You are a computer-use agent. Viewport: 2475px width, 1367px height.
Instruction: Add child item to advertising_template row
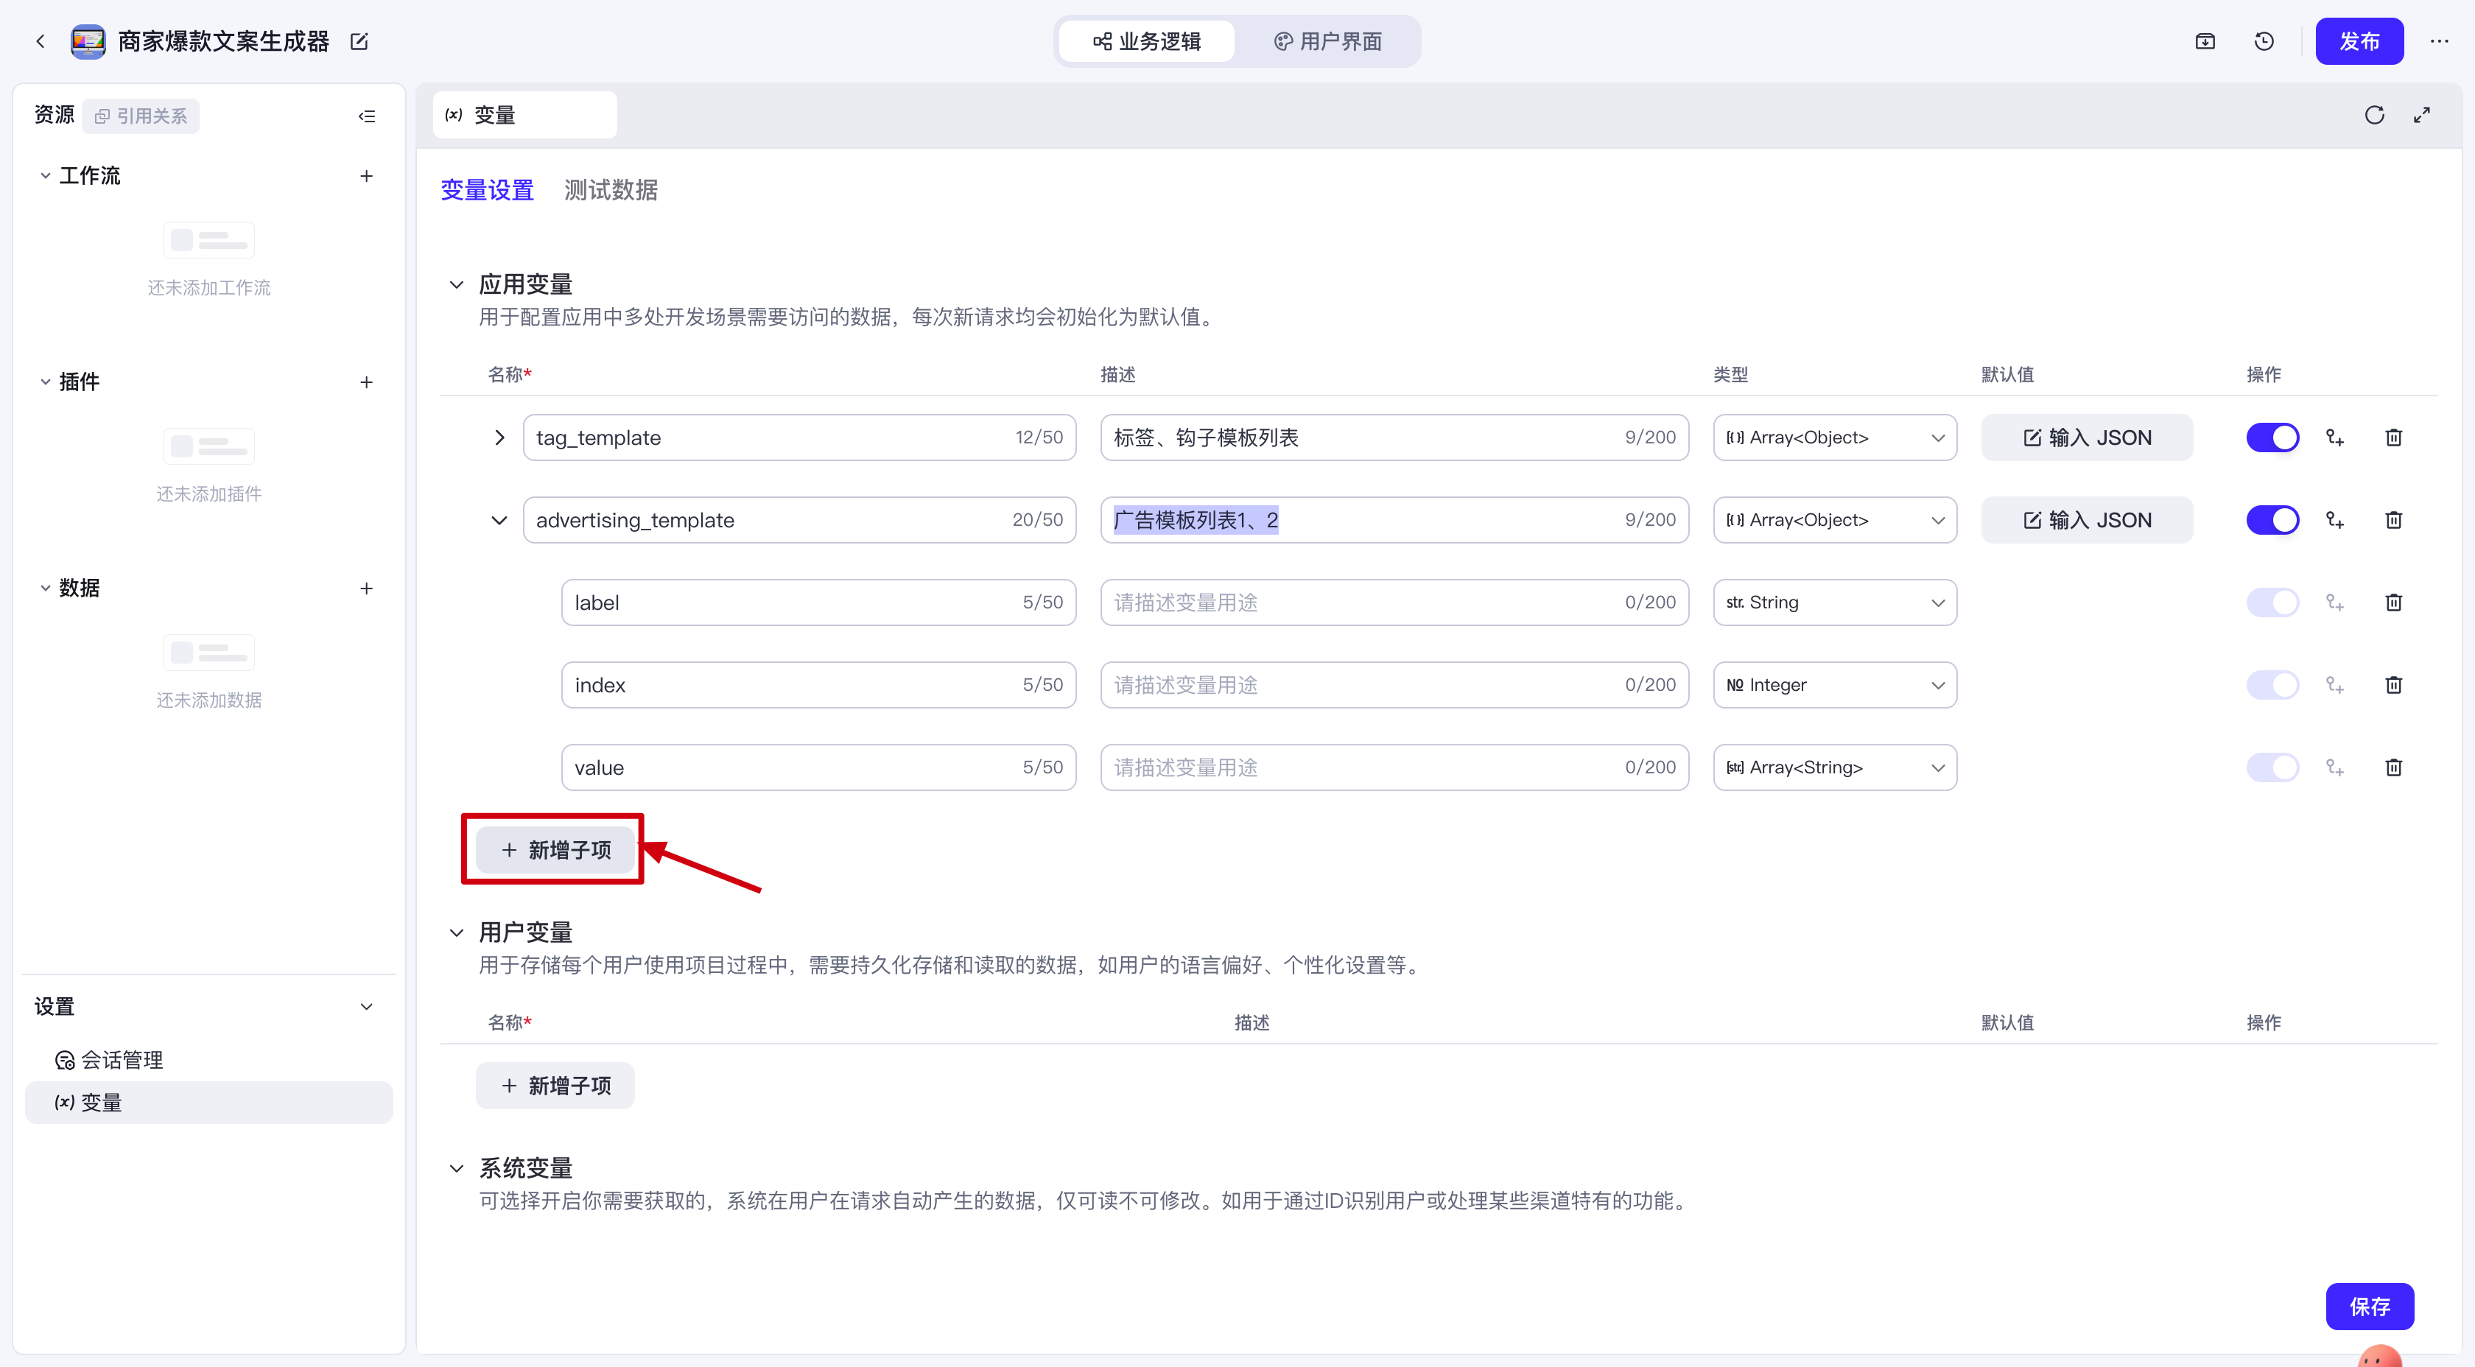coord(2335,521)
